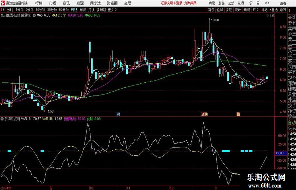
Task: Click the MA20: 5.93 indicator label
Action: point(76,15)
